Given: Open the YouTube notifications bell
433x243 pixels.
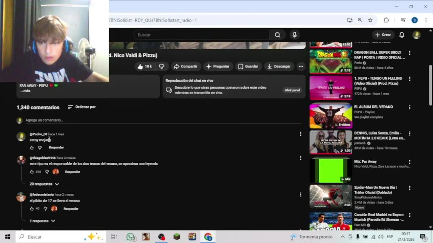Looking at the screenshot, I should point(402,35).
